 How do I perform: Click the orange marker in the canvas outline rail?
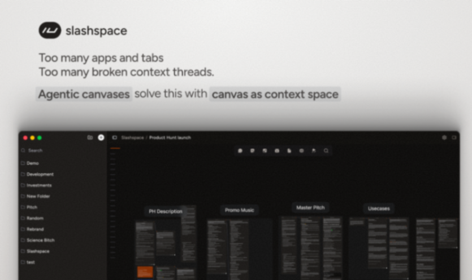(x=115, y=148)
